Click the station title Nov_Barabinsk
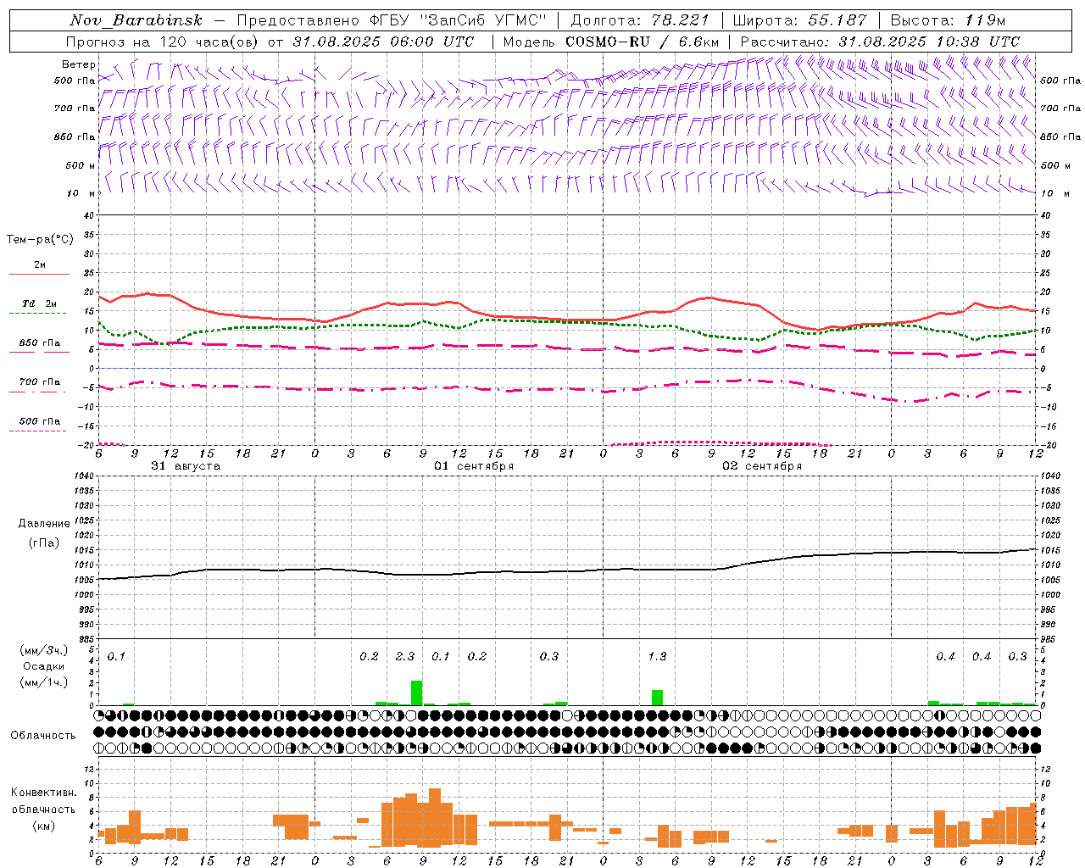Screen dimensions: 1085x868 [x=136, y=20]
